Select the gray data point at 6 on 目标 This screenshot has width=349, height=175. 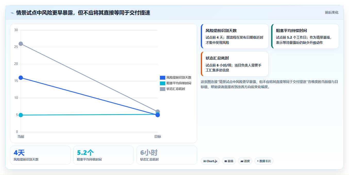[158, 112]
